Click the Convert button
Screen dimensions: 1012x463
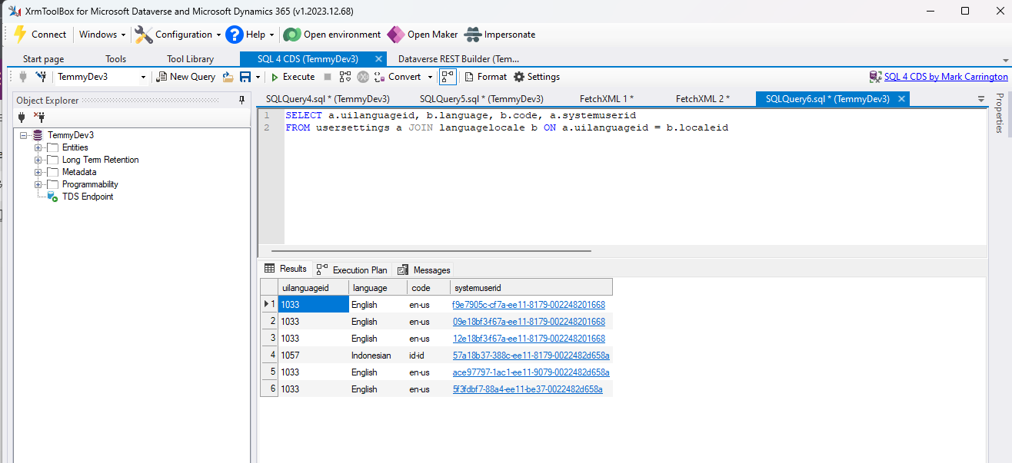(x=398, y=77)
